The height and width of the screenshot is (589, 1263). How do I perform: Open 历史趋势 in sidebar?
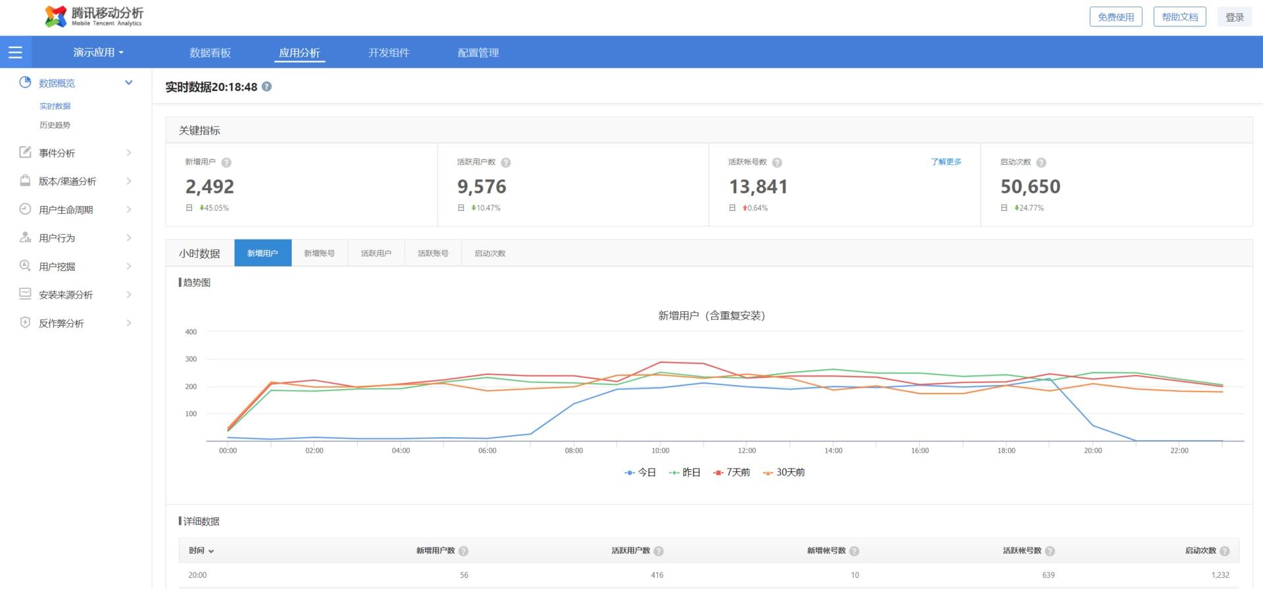[x=55, y=125]
